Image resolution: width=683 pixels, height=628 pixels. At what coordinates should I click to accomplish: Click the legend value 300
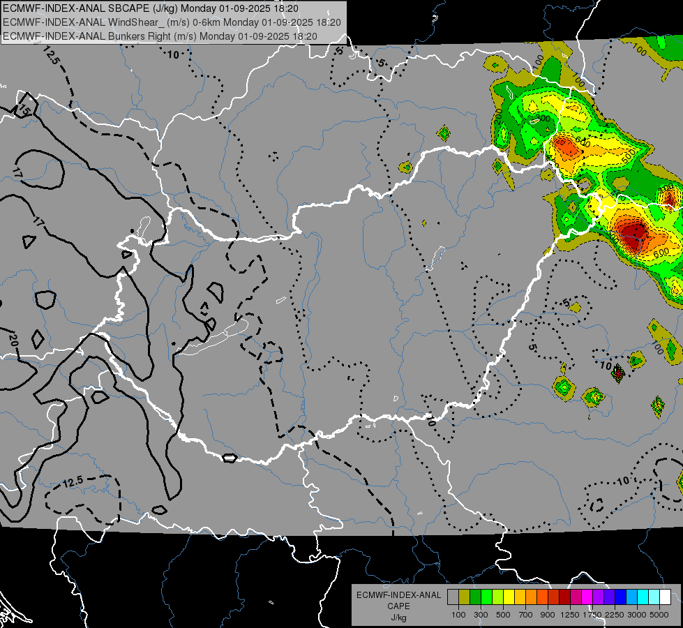[481, 615]
